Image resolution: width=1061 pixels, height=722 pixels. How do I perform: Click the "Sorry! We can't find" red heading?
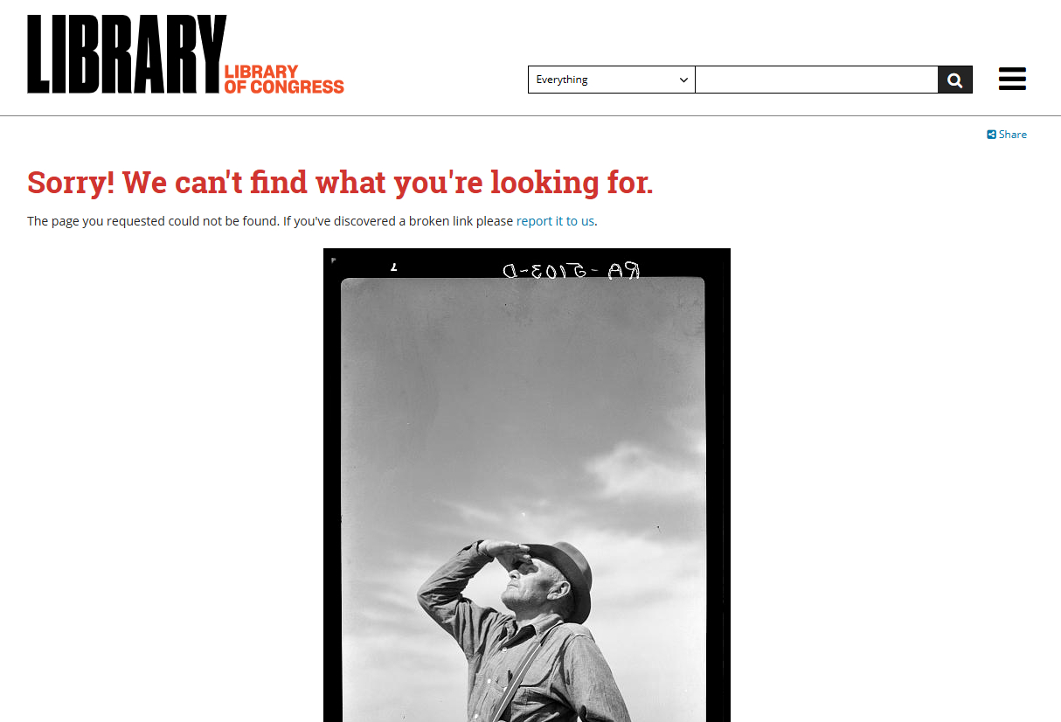(340, 182)
